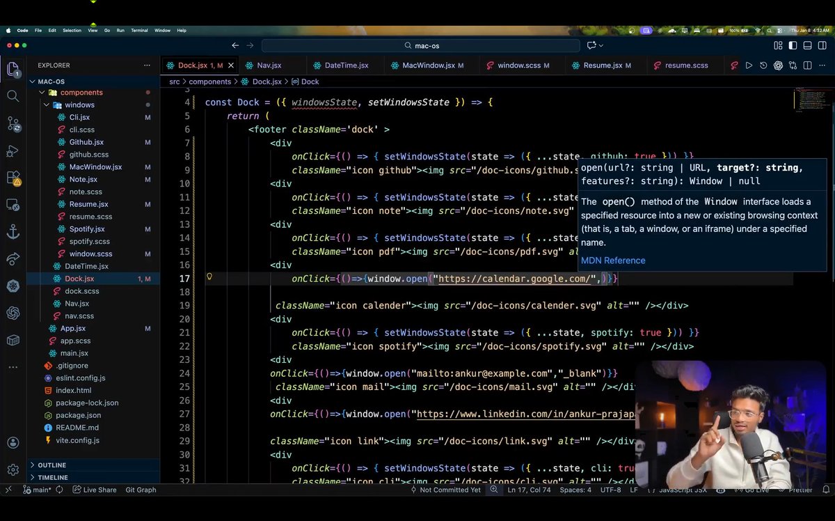Click the Run play icon in editor toolbar
Screen dimensions: 835x521
pyautogui.click(x=749, y=65)
